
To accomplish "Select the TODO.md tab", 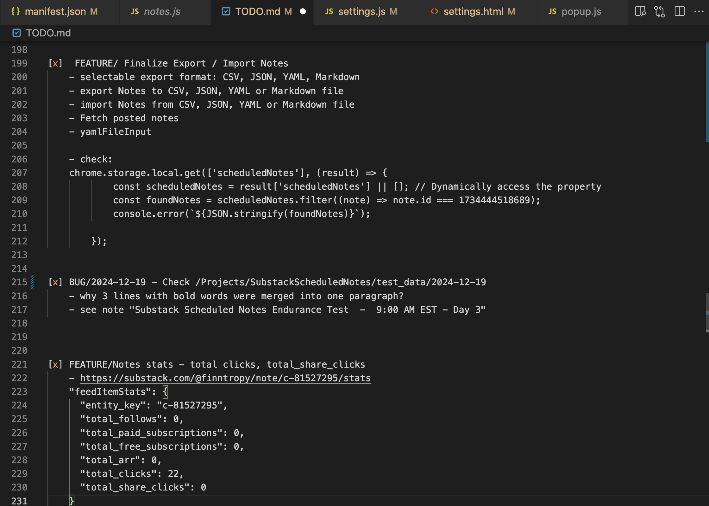I will click(x=262, y=12).
